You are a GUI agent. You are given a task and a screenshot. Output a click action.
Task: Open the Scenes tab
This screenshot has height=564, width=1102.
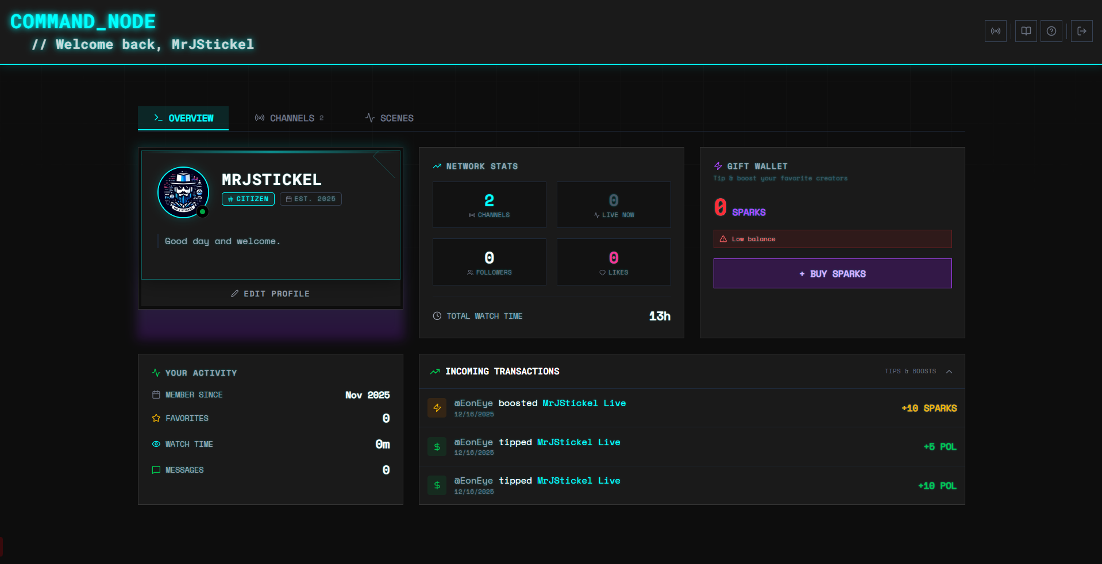pyautogui.click(x=390, y=118)
